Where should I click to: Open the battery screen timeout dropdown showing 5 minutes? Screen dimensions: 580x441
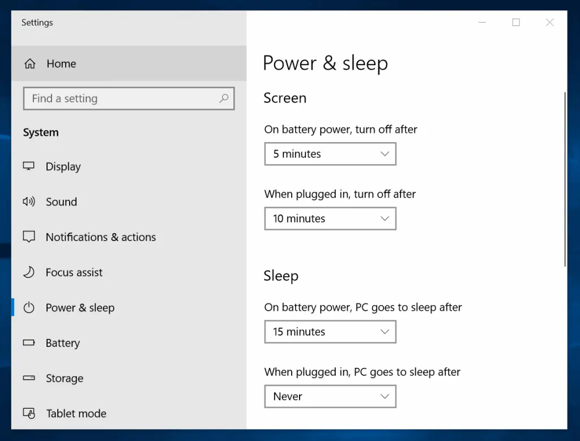pyautogui.click(x=330, y=153)
